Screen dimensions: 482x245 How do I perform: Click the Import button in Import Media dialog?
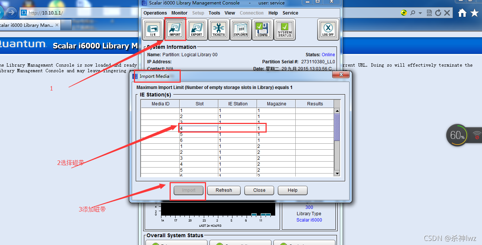[x=189, y=190]
